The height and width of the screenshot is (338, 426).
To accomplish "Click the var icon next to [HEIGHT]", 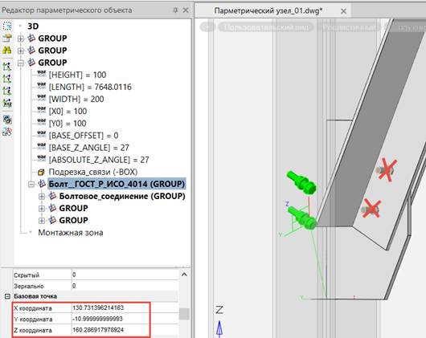I will [x=42, y=74].
